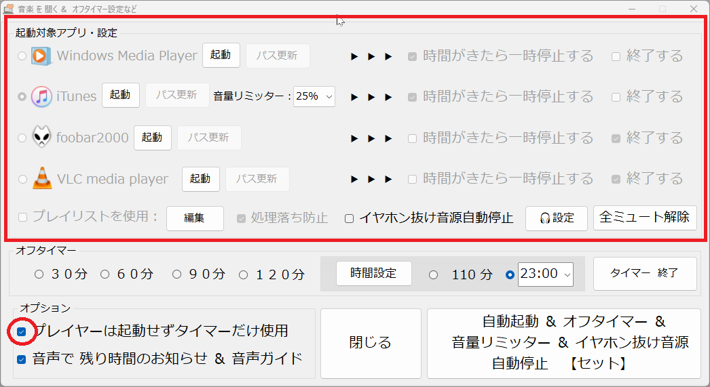Toggle 終了する checkbox in iTunes row
Viewport: 710px width, 387px height.
click(x=616, y=97)
